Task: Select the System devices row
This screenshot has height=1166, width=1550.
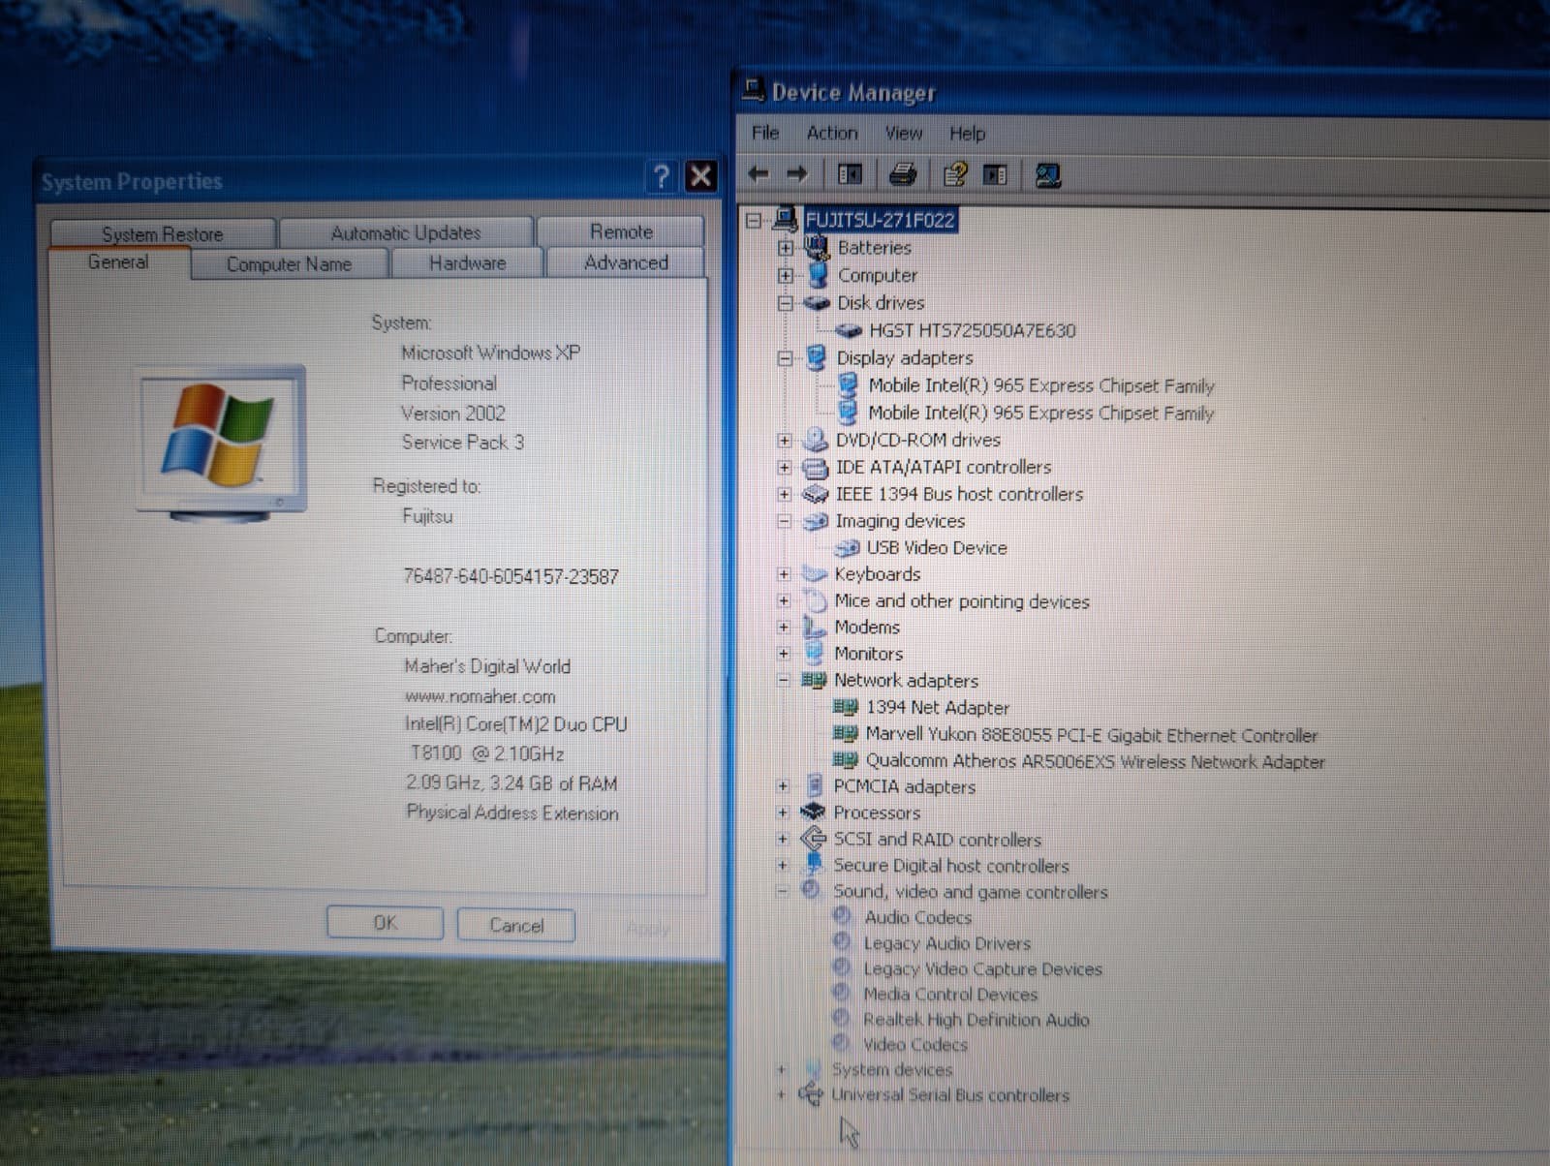Action: pos(891,1069)
